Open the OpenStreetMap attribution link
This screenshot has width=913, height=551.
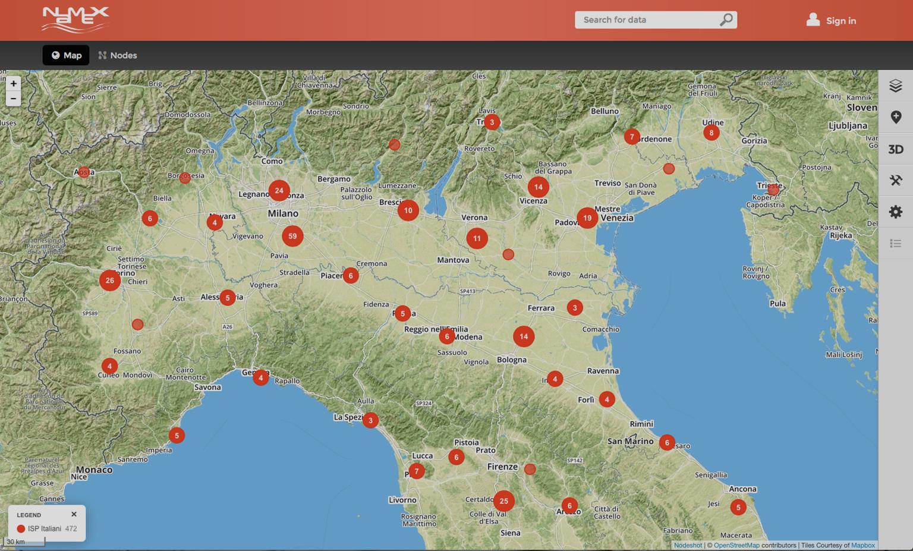(x=736, y=545)
